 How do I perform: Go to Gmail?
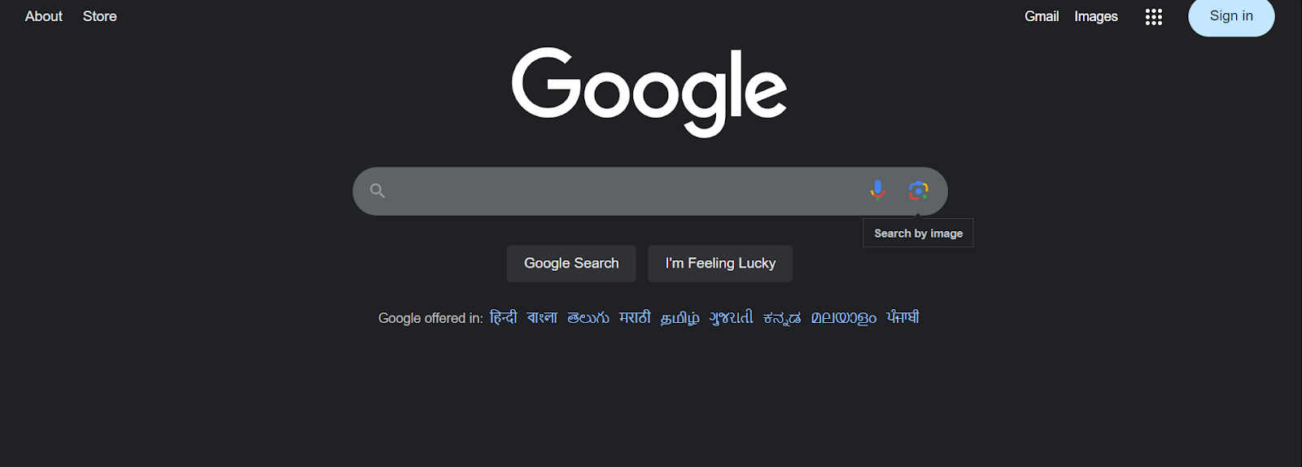pyautogui.click(x=1041, y=16)
